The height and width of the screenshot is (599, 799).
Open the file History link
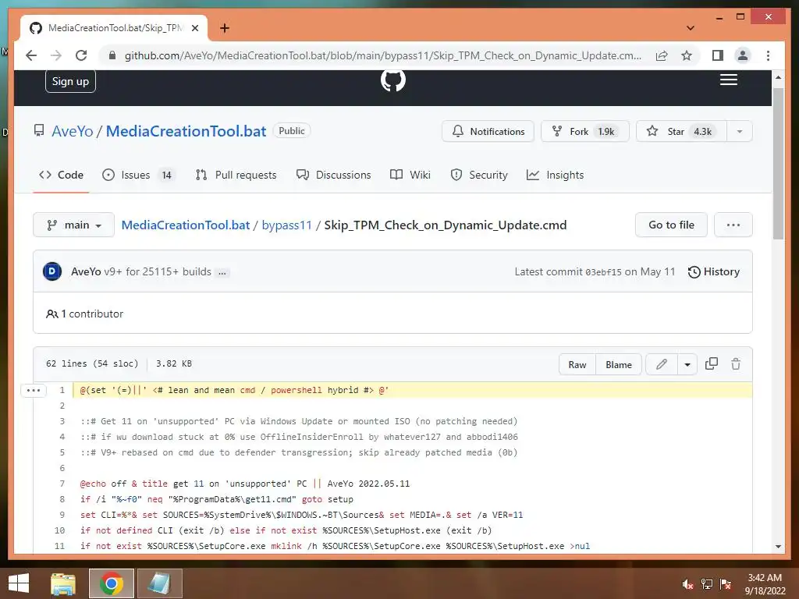click(x=714, y=271)
